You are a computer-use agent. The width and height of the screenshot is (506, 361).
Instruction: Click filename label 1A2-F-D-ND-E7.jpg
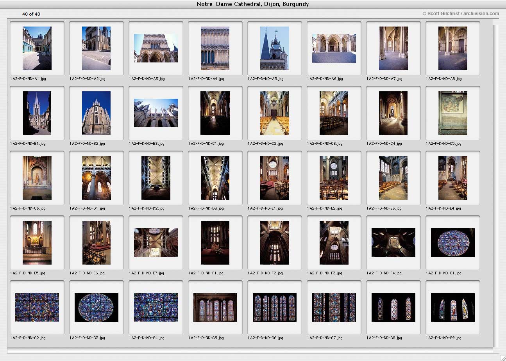click(147, 273)
